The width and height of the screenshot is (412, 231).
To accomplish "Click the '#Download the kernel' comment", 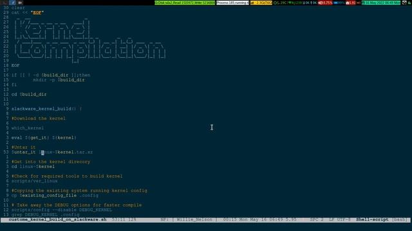I will coord(39,118).
